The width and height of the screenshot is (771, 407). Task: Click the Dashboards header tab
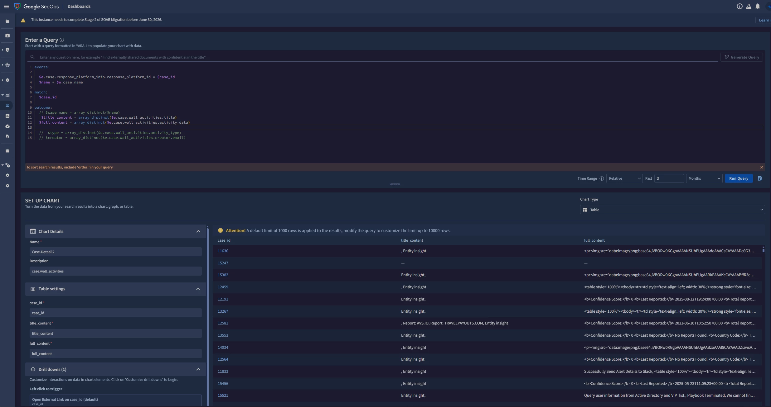click(79, 6)
